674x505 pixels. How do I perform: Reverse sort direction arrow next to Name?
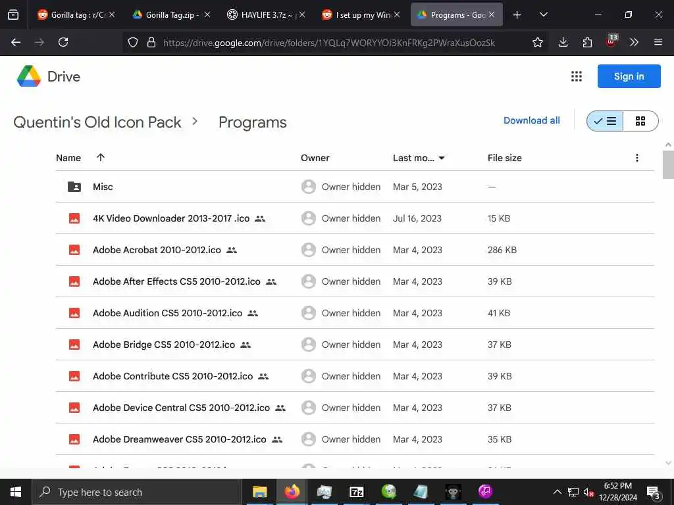click(x=101, y=158)
